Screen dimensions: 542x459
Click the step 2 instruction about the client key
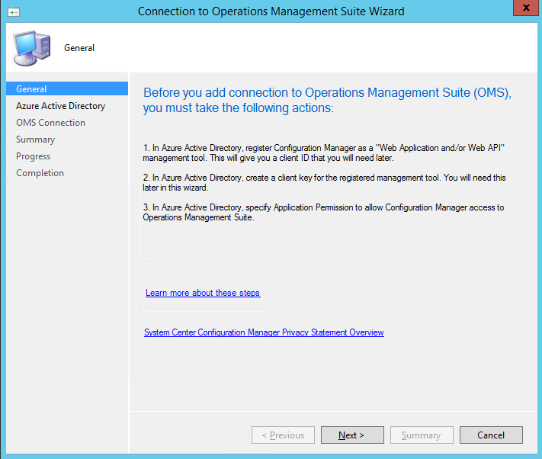point(323,182)
